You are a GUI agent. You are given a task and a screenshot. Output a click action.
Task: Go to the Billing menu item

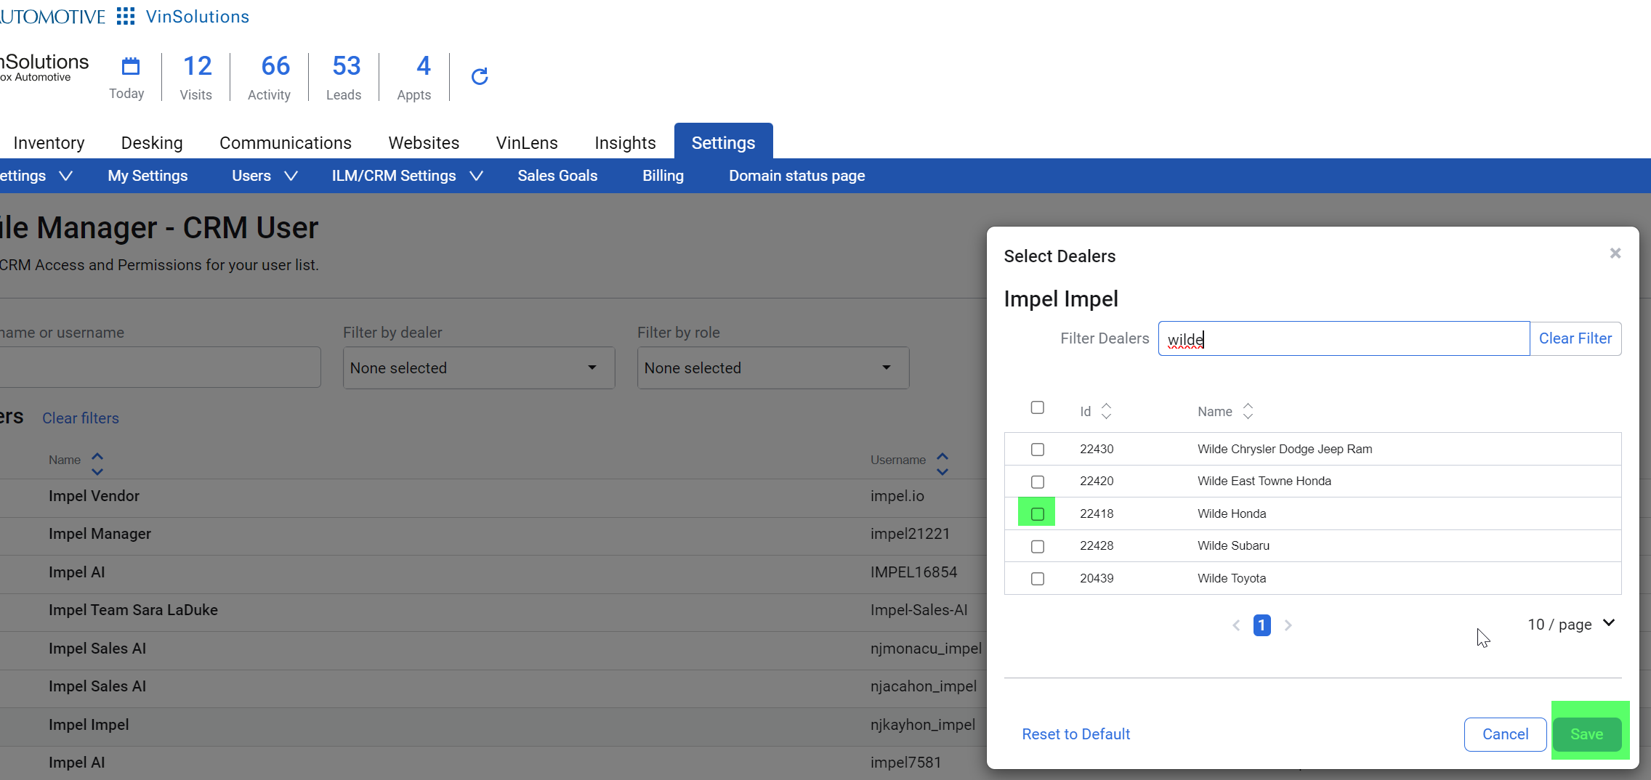click(663, 176)
